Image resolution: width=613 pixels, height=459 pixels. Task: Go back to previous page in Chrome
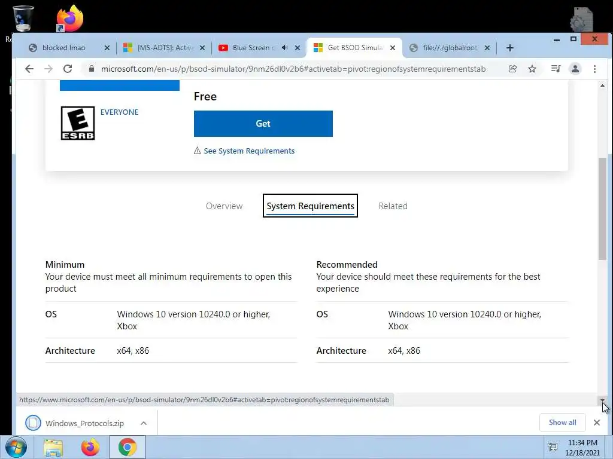coord(29,69)
